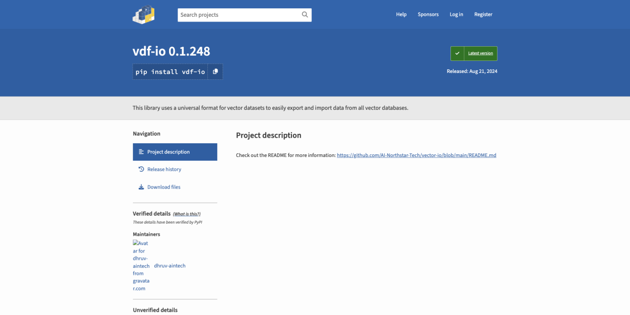630x315 pixels.
Task: Open the Register page
Action: (483, 15)
